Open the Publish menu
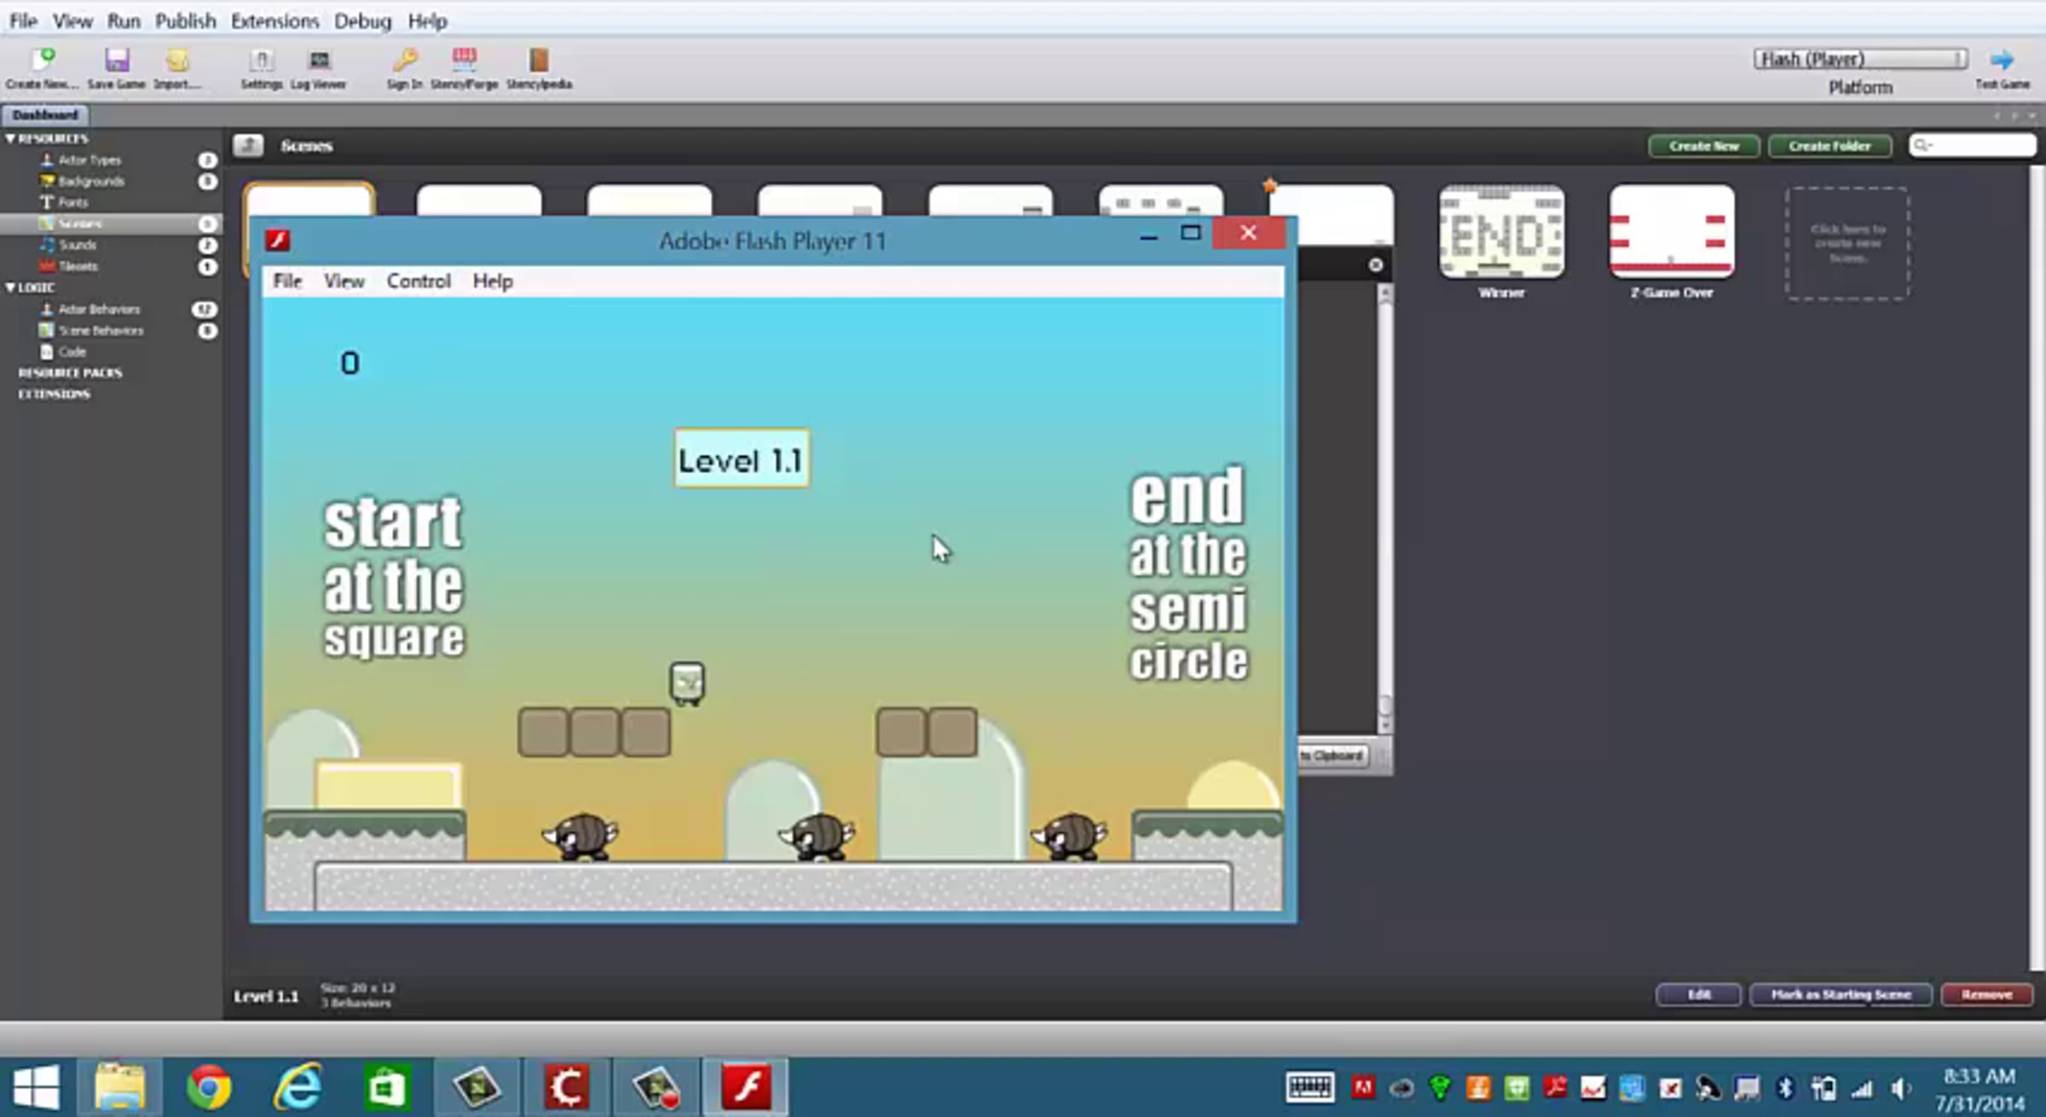2046x1117 pixels. pyautogui.click(x=185, y=20)
